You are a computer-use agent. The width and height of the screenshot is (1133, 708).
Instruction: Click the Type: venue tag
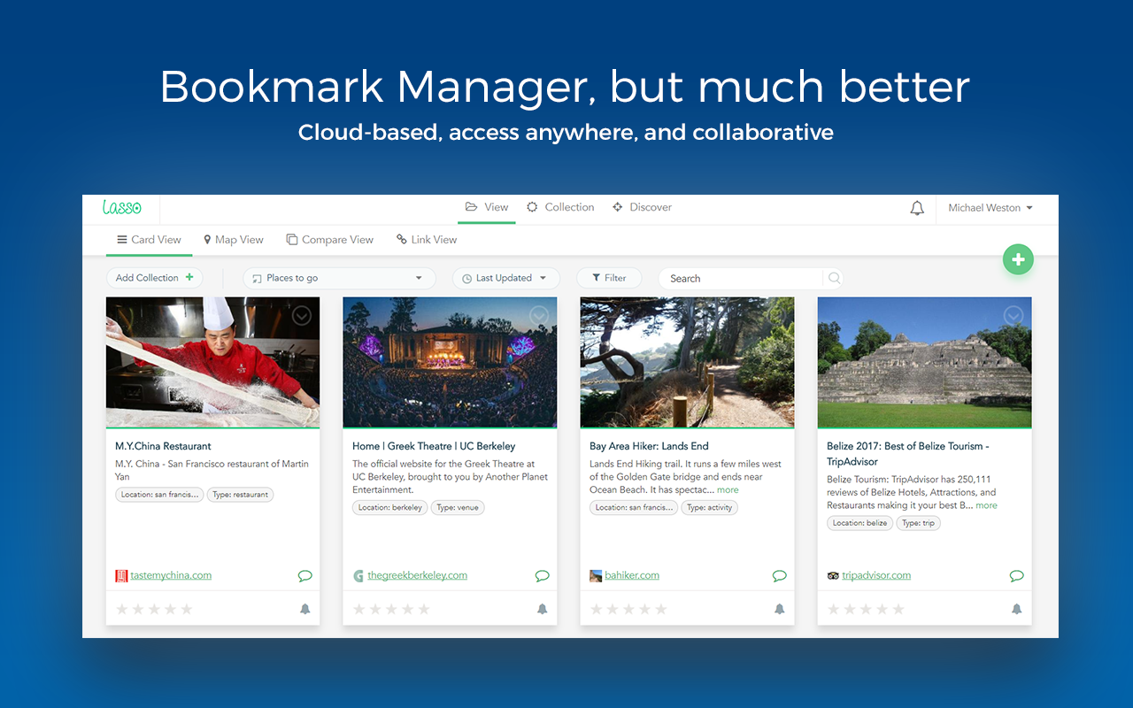pyautogui.click(x=458, y=508)
